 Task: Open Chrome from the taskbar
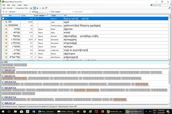84,112
